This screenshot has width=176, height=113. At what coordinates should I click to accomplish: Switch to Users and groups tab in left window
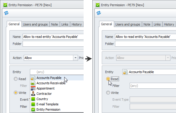click(x=35, y=24)
